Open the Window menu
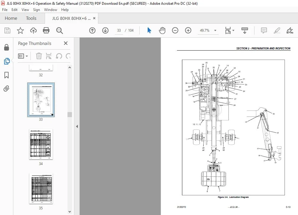Screen dimensions: 298x215 tap(51, 10)
